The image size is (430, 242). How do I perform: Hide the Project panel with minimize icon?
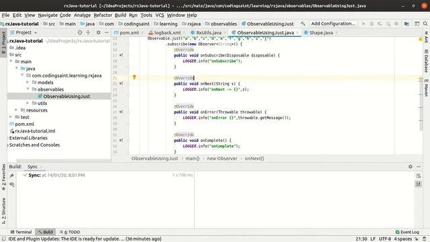107,32
